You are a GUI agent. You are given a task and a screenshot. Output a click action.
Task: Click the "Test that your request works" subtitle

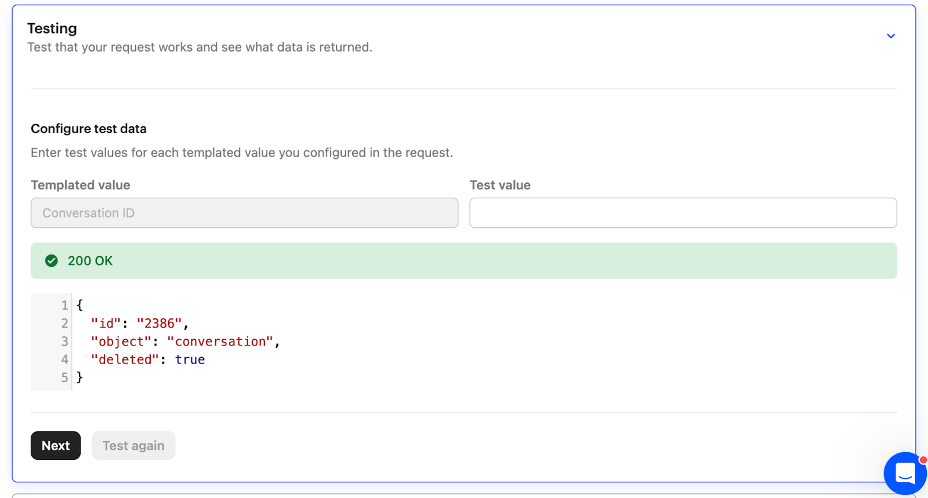(200, 47)
